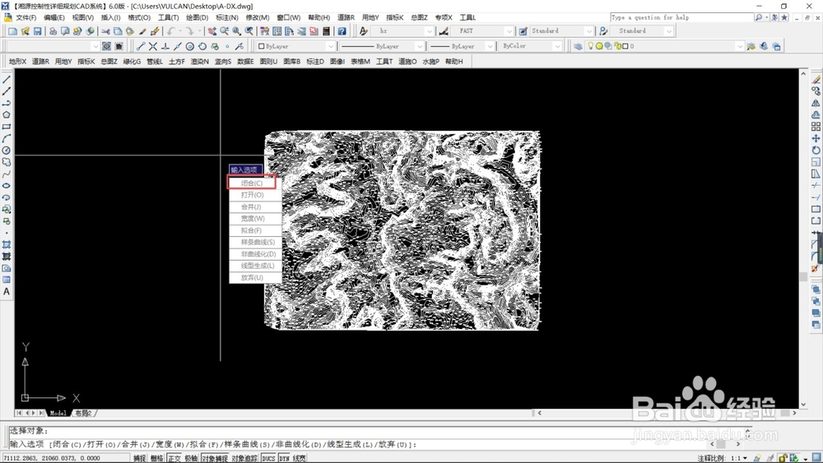Select the Move tool in right toolbar

click(x=816, y=139)
